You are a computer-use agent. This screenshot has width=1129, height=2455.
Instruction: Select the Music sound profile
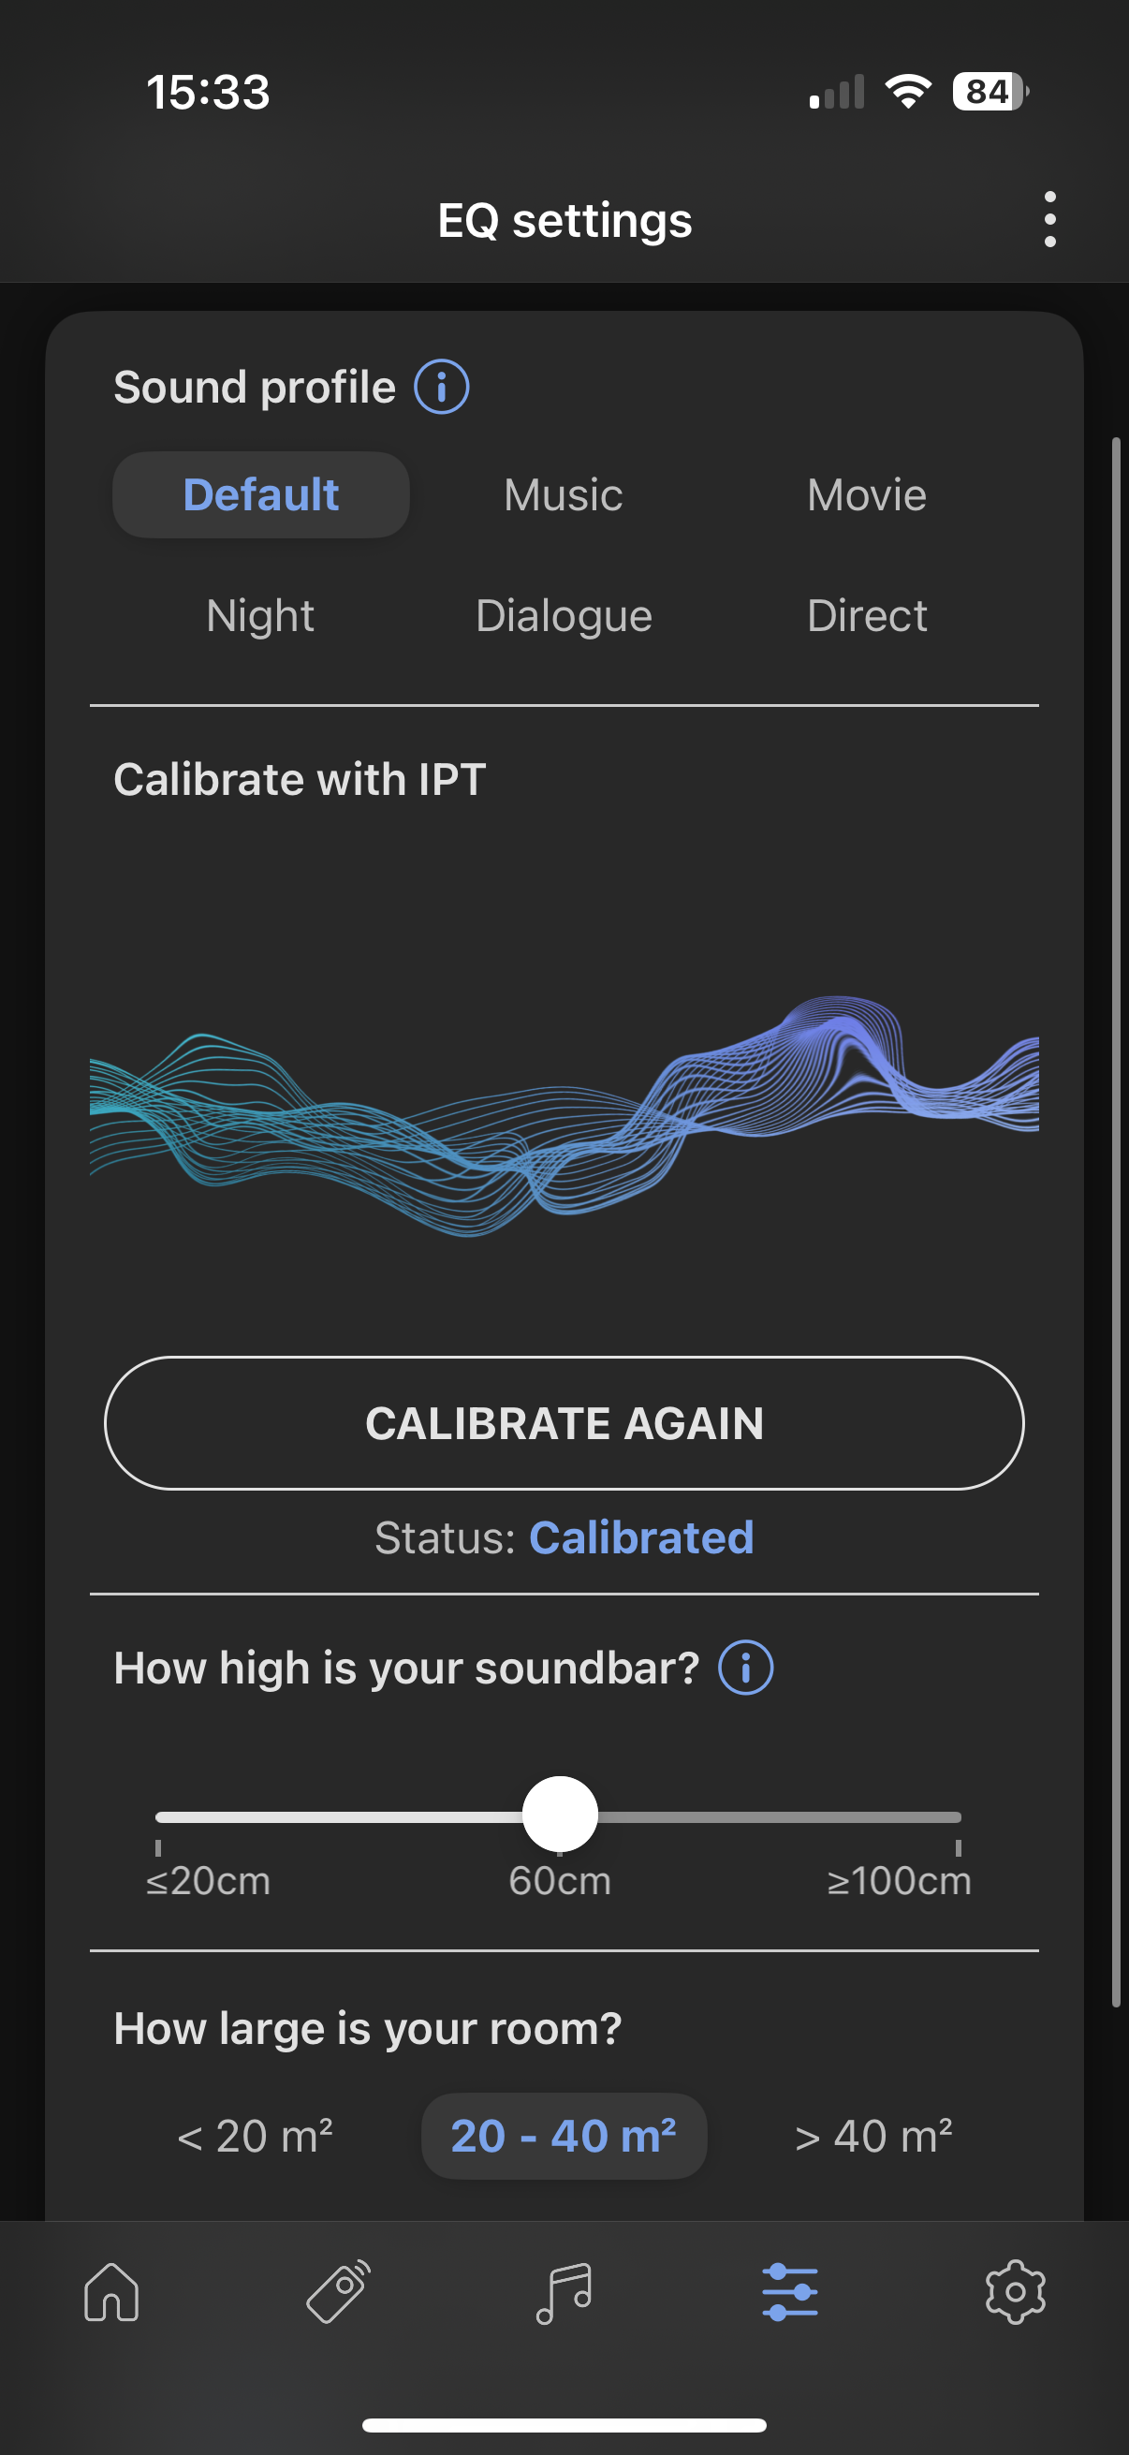point(563,494)
